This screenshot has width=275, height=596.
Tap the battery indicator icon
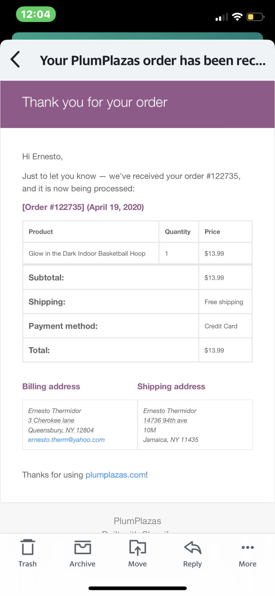point(255,17)
